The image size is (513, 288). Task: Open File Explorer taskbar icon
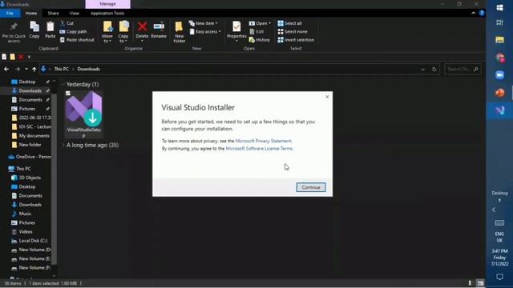[499, 40]
